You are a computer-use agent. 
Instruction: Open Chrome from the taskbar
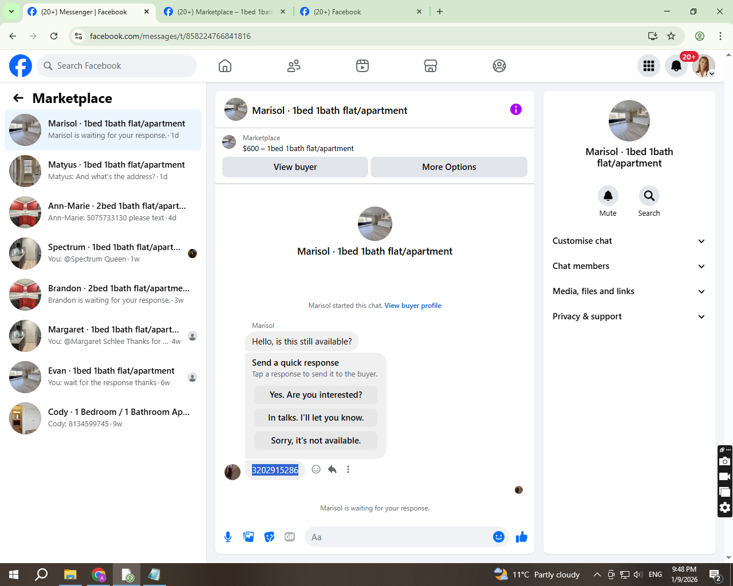tap(99, 575)
